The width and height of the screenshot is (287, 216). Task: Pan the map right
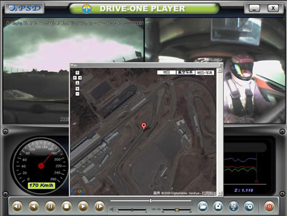click(80, 78)
